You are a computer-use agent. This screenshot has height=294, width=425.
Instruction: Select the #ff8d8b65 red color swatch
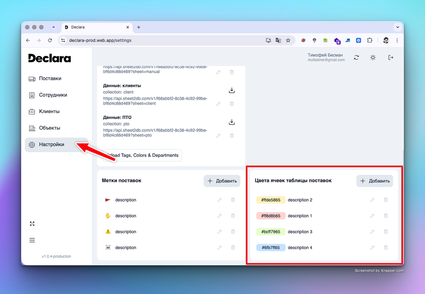[271, 216]
